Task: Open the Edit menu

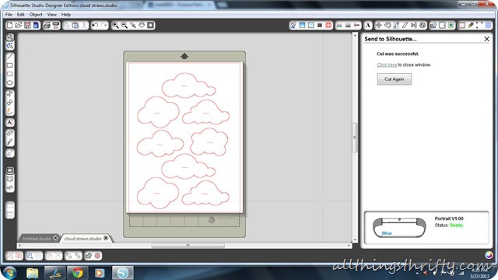Action: pyautogui.click(x=21, y=15)
